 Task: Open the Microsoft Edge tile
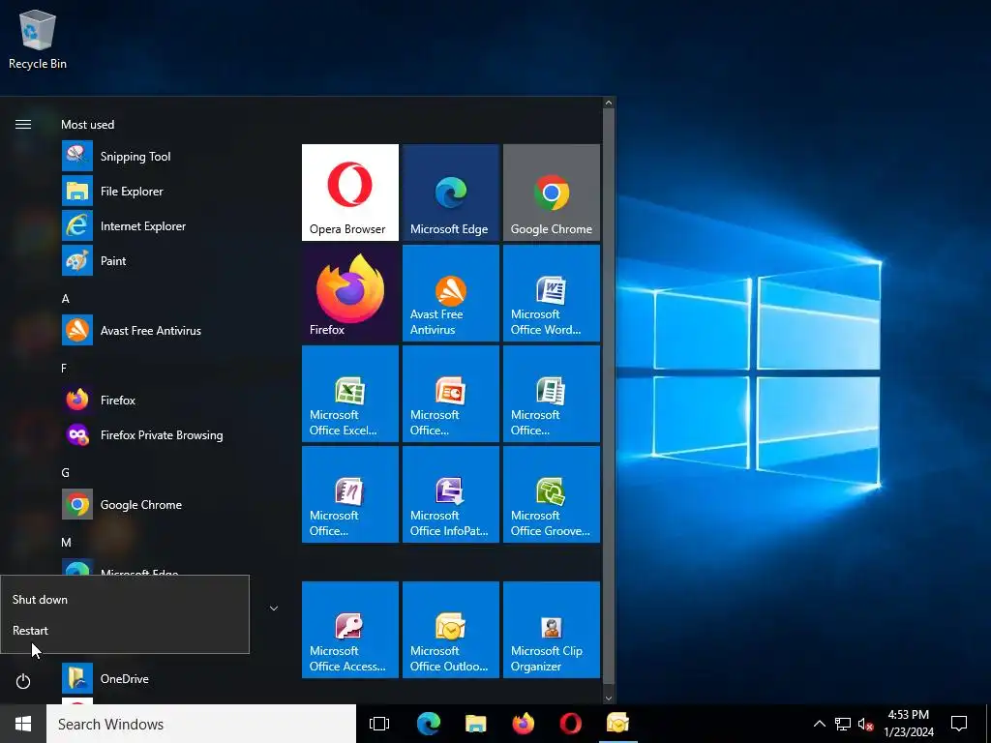[451, 193]
